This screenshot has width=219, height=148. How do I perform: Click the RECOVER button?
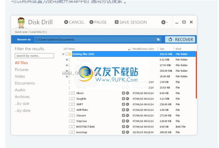tap(180, 39)
